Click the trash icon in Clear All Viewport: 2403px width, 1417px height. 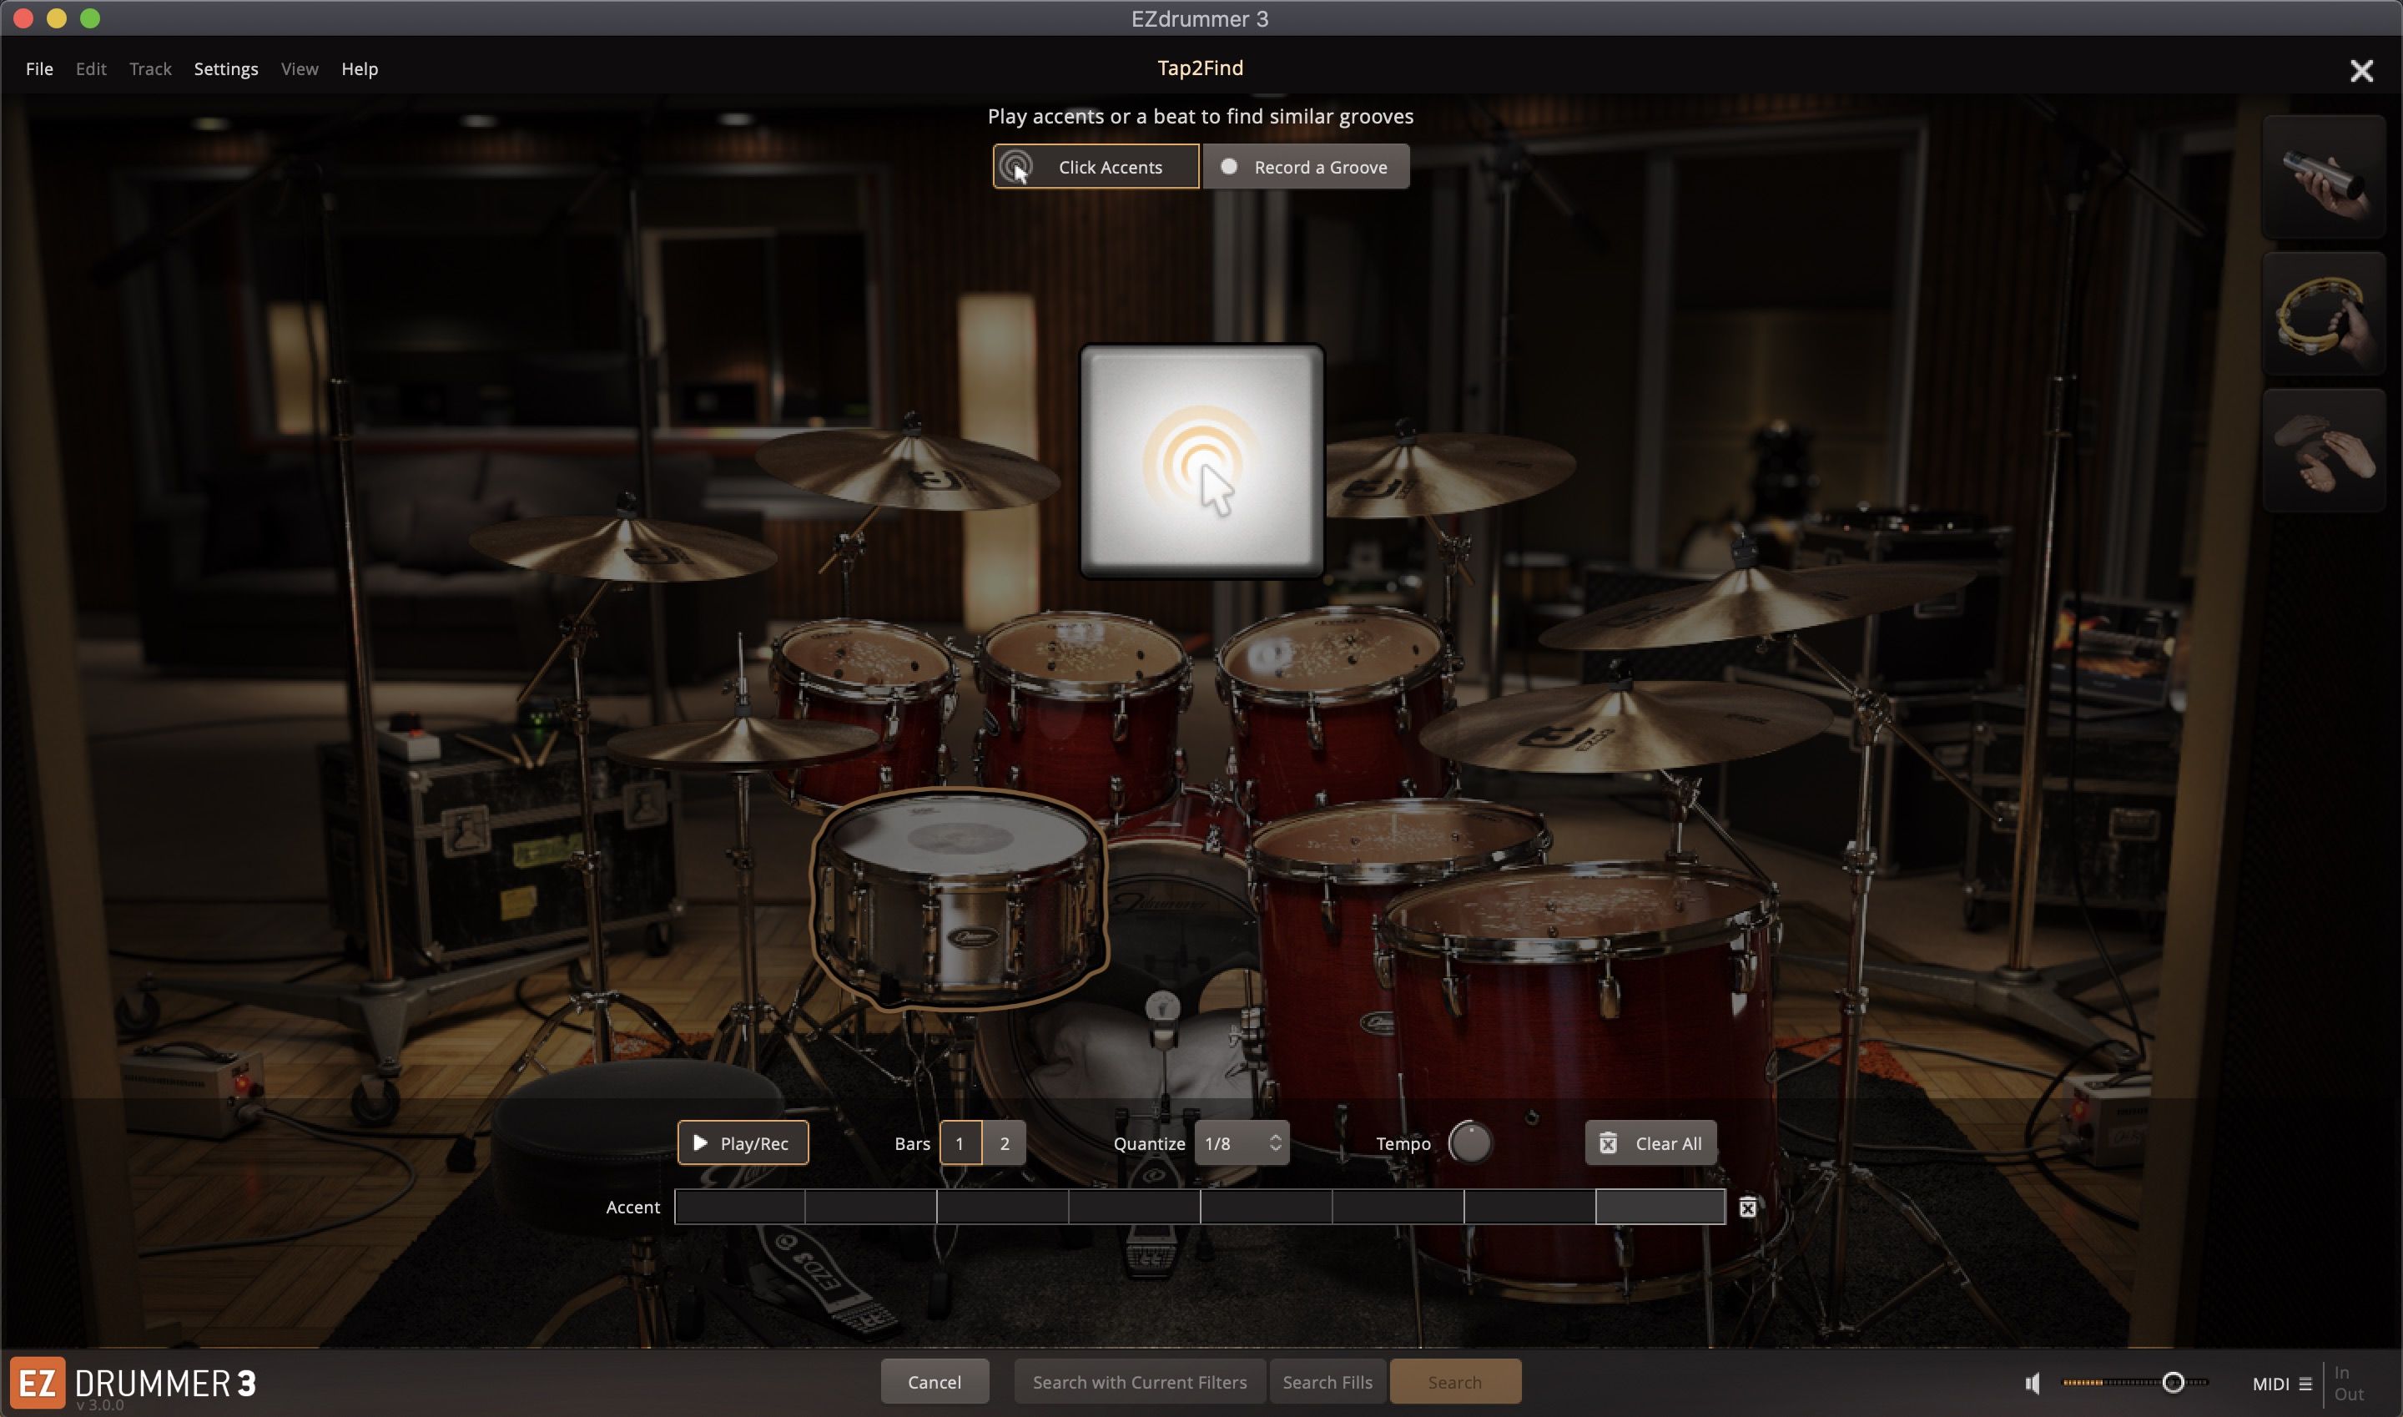pos(1608,1143)
